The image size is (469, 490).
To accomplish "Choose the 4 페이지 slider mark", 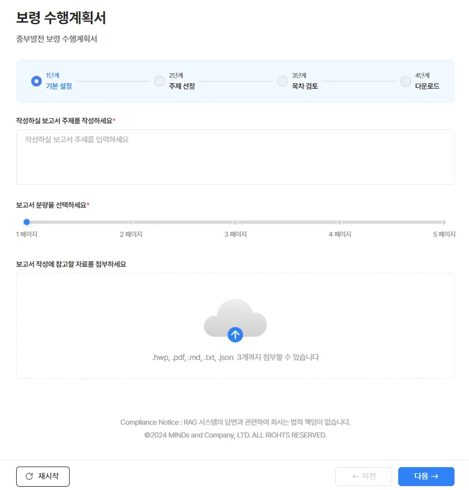I will tap(339, 222).
